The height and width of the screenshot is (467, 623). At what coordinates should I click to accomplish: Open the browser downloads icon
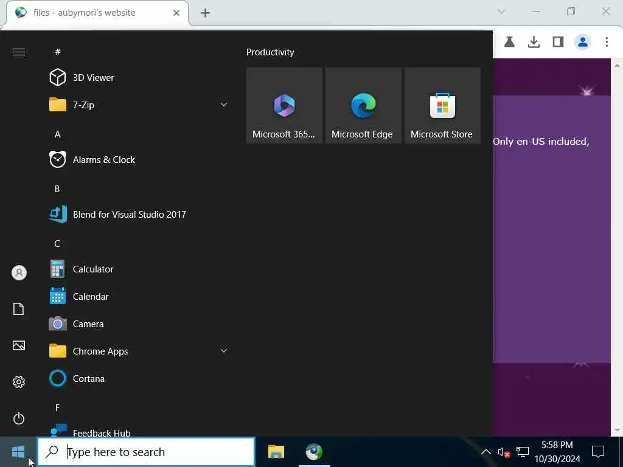click(534, 42)
